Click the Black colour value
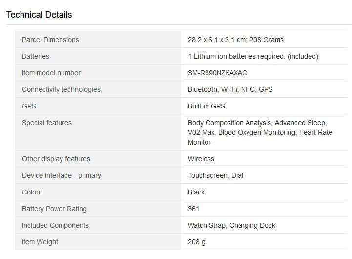The image size is (352, 259). click(x=196, y=192)
